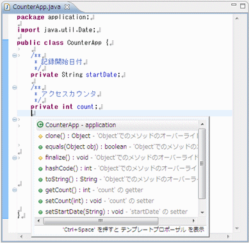
Task: Choose the equals(Object obj) : boolean proposal
Action: click(117, 146)
